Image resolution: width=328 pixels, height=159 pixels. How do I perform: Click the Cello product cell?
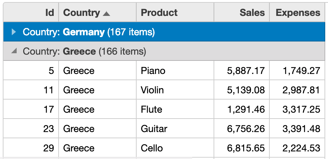pos(175,148)
